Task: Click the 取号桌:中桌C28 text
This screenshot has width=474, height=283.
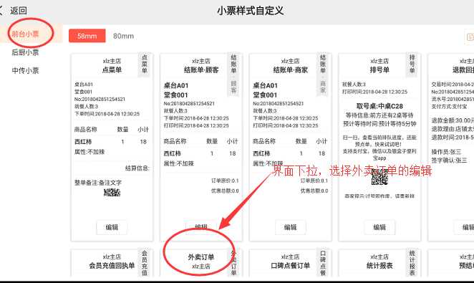Action: [x=379, y=106]
